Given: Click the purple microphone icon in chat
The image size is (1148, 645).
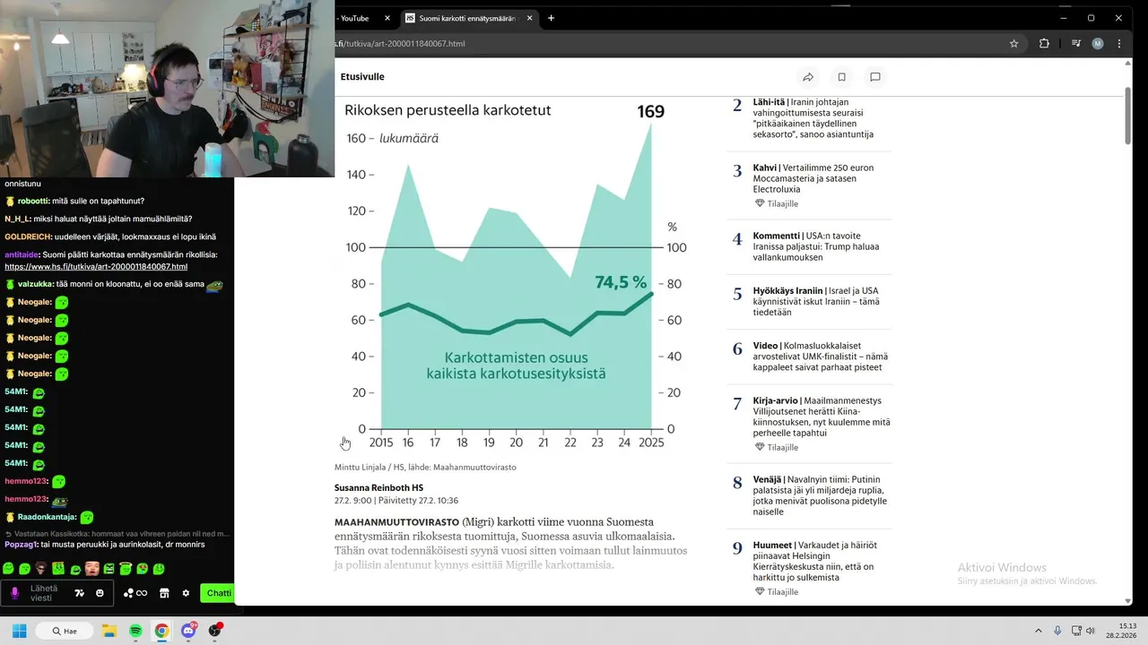Looking at the screenshot, I should [14, 593].
